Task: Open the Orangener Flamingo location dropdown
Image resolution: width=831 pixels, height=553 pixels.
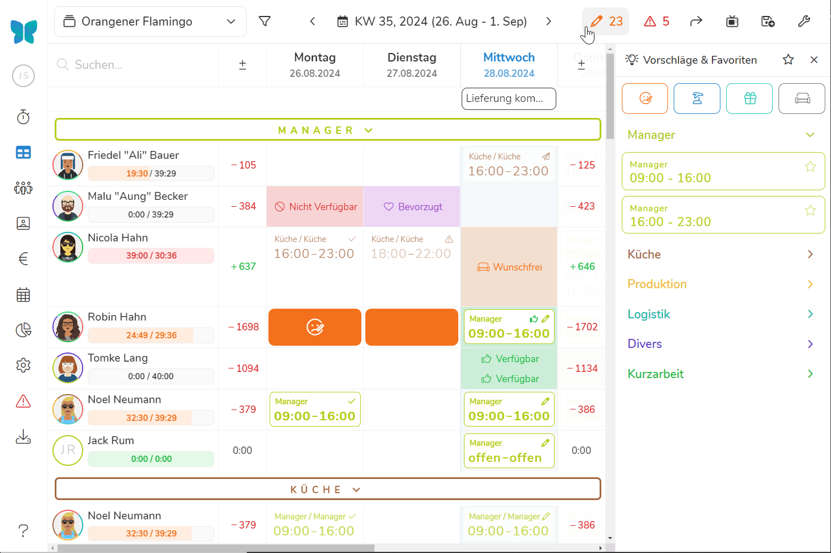Action: click(150, 22)
